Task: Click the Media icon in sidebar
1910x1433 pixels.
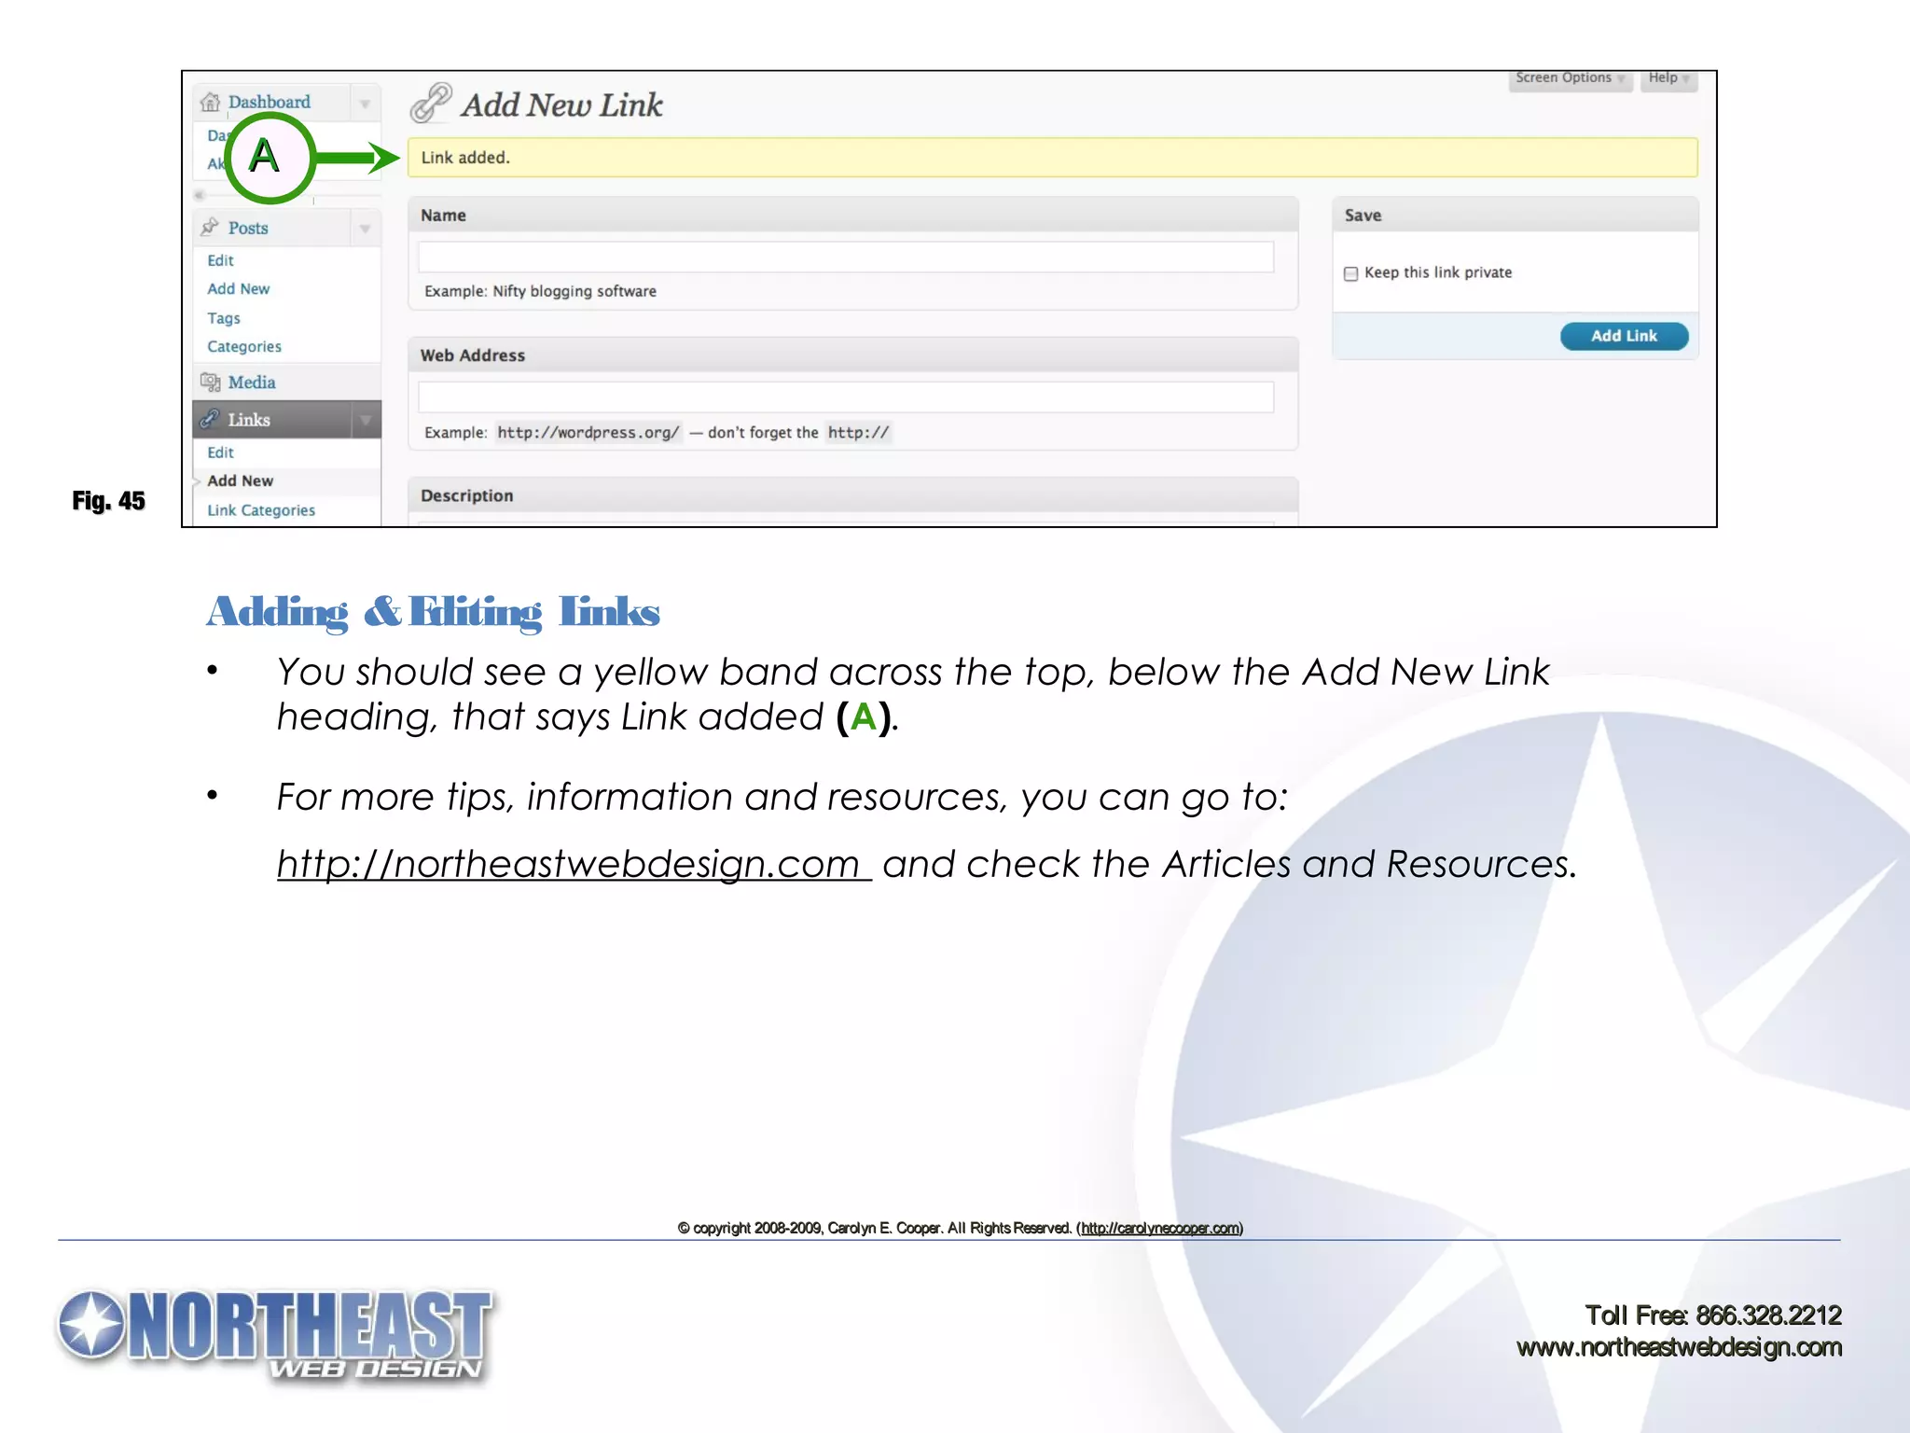Action: tap(210, 382)
